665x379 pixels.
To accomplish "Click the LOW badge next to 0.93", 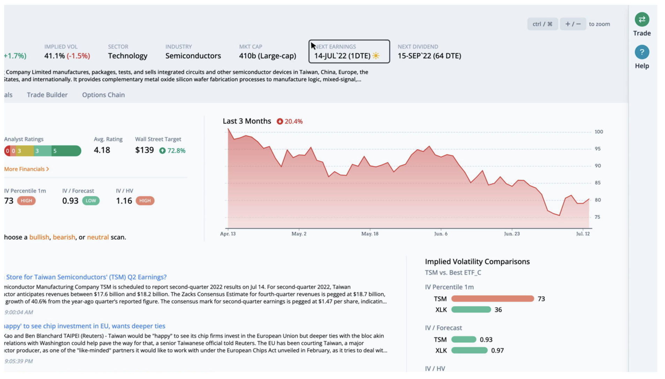I will (x=91, y=201).
